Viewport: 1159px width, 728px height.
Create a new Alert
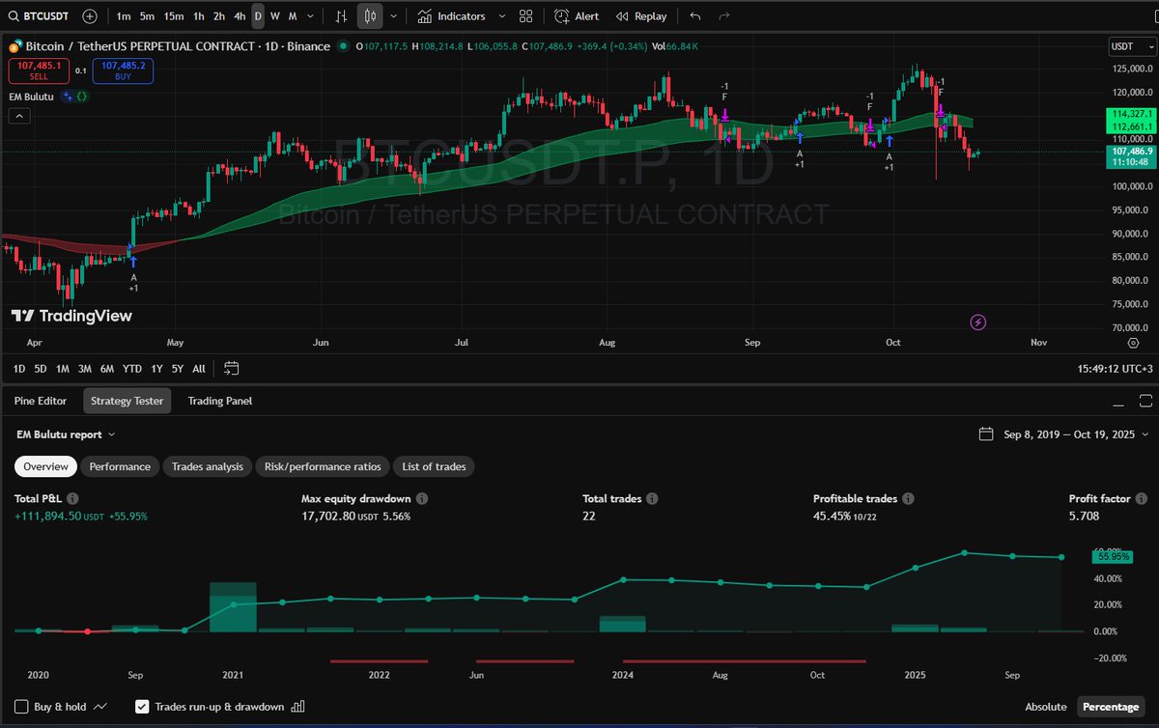(x=578, y=16)
